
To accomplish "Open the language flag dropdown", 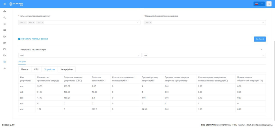I will pyautogui.click(x=259, y=4).
